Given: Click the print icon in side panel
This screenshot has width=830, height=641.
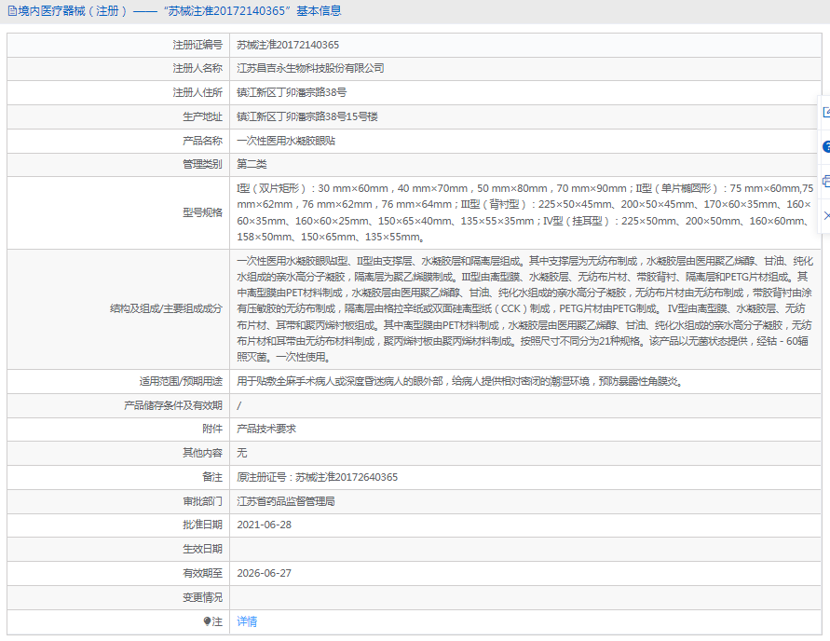Looking at the screenshot, I should point(826,181).
